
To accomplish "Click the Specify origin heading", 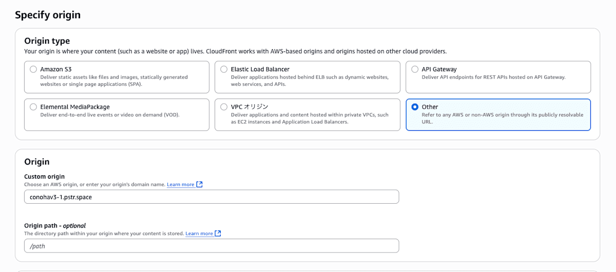I will pyautogui.click(x=48, y=15).
